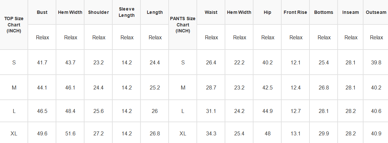Screen dimensions: 388x143
Task: Click the Inseam column header
Action: 350,12
